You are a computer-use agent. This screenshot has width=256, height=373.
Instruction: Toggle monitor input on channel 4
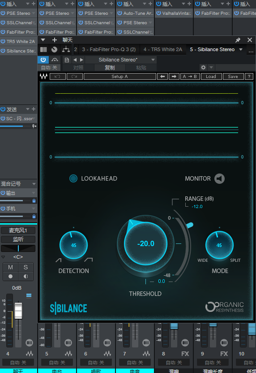coord(26,276)
